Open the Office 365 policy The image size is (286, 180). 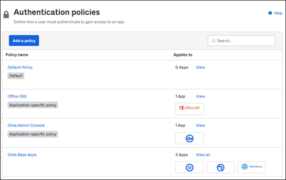coord(17,96)
